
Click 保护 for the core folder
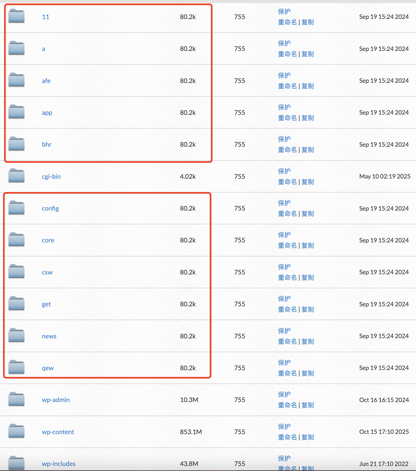(x=284, y=235)
